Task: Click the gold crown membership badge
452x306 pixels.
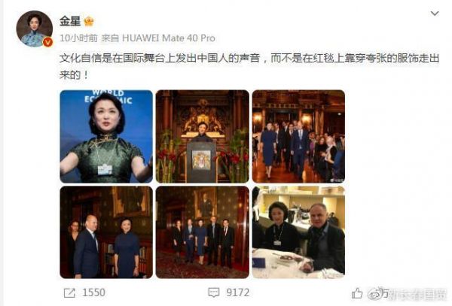Action: tap(88, 21)
